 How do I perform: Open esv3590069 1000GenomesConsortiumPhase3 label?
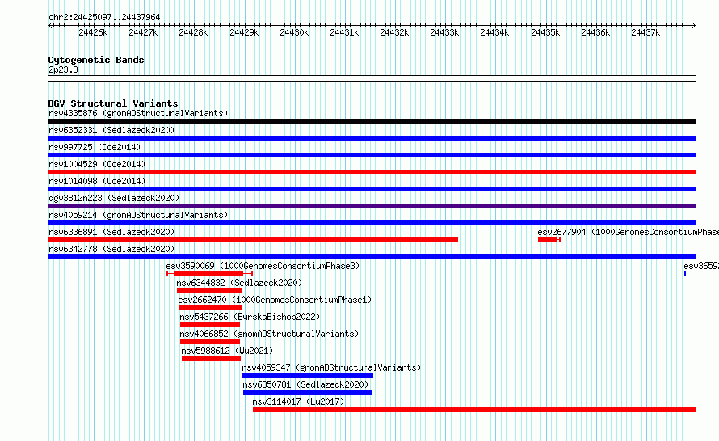(263, 266)
